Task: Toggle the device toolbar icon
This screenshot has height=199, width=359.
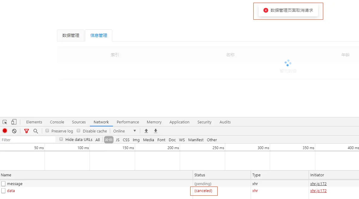Action: tap(14, 122)
